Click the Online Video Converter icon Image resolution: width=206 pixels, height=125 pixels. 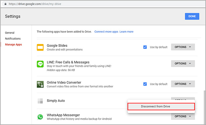click(40, 84)
